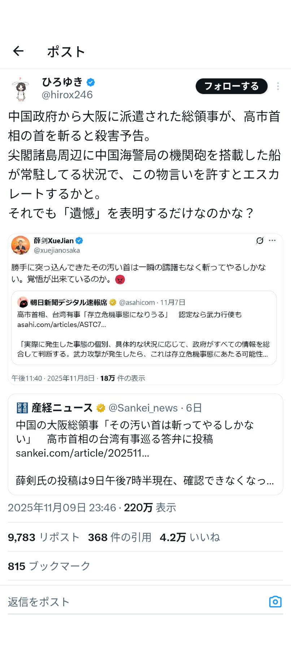The height and width of the screenshot is (649, 291).
Task: Tap ひろゆき's blue verified badge
Action: pos(91,82)
